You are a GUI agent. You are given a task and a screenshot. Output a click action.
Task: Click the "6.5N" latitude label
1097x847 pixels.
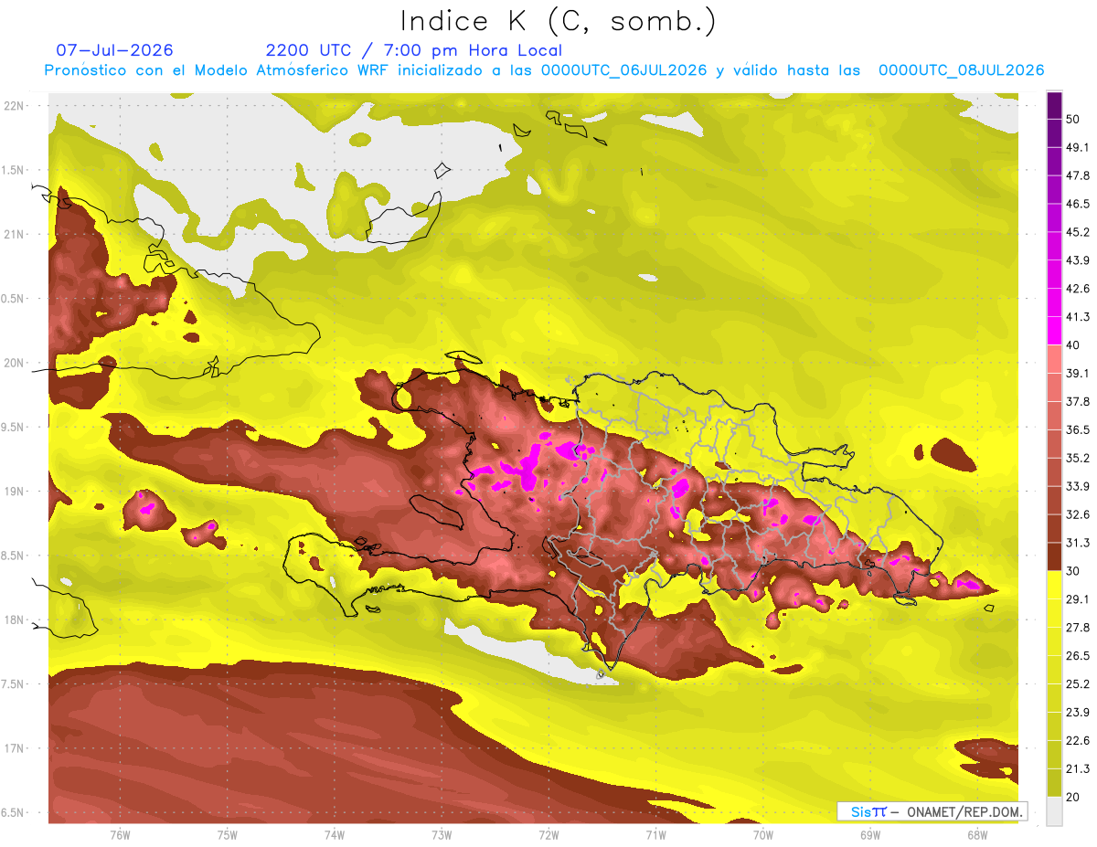(x=14, y=812)
